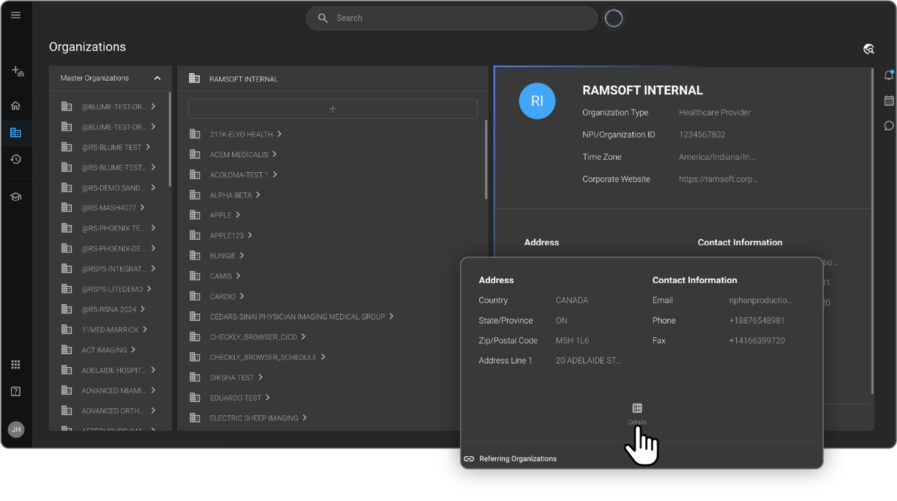
Task: Expand the @RS-MASH4077 master organization
Action: (x=142, y=208)
